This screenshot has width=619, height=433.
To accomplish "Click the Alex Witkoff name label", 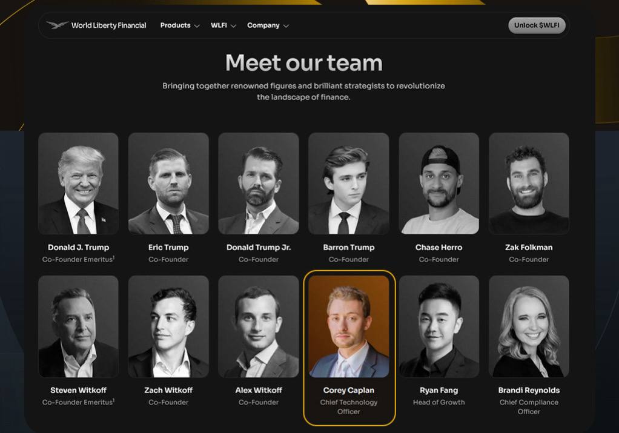I will click(259, 391).
